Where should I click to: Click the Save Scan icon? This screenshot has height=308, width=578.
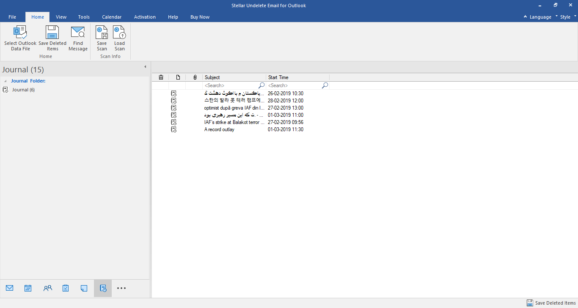pyautogui.click(x=102, y=33)
